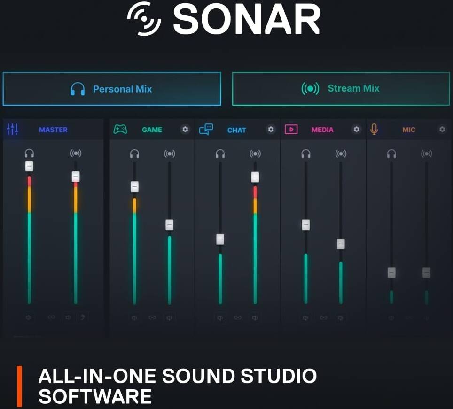Click the Master channel headphones icon

pos(29,153)
